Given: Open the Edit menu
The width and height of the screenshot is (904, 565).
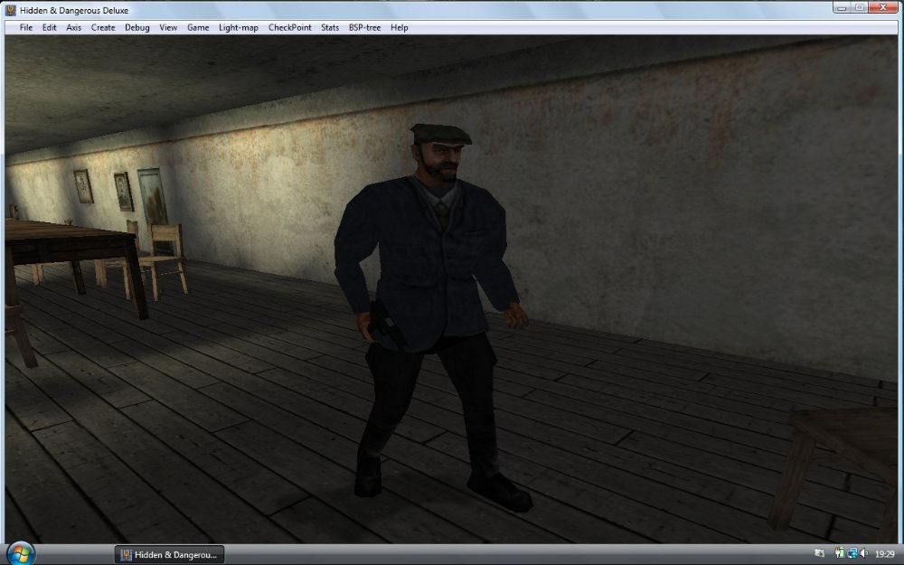Looking at the screenshot, I should 50,28.
